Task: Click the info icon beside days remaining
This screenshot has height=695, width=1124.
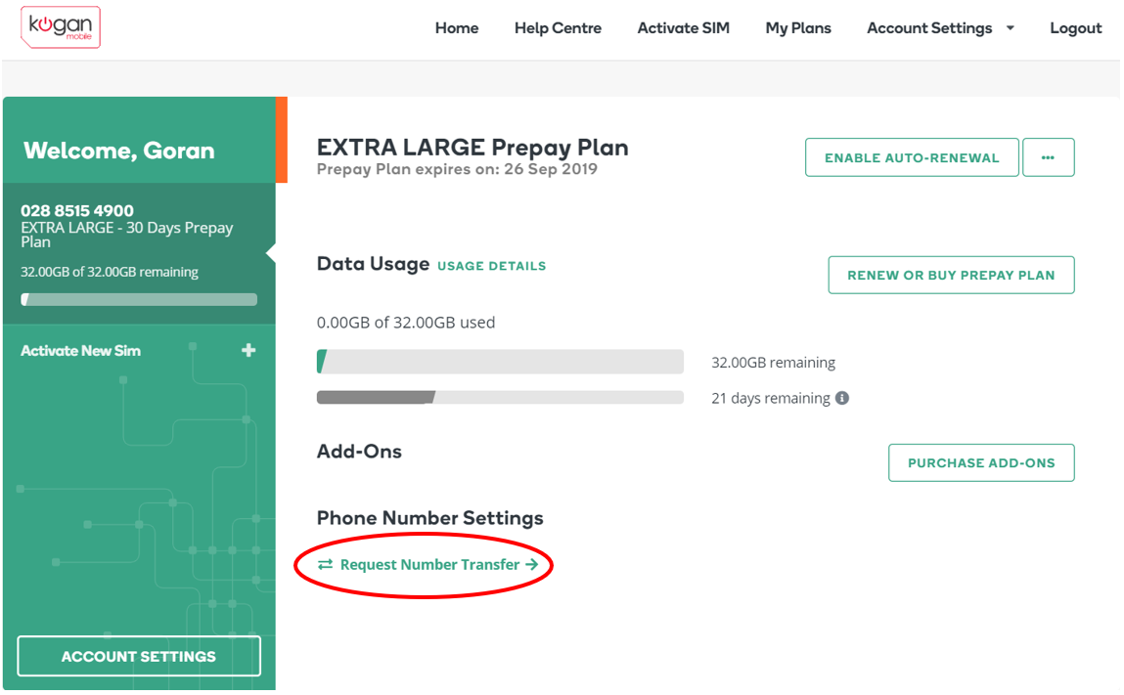Action: [842, 398]
